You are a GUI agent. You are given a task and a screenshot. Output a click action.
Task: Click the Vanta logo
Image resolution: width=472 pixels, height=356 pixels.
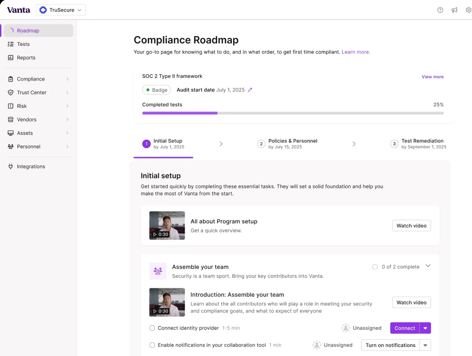tap(18, 10)
